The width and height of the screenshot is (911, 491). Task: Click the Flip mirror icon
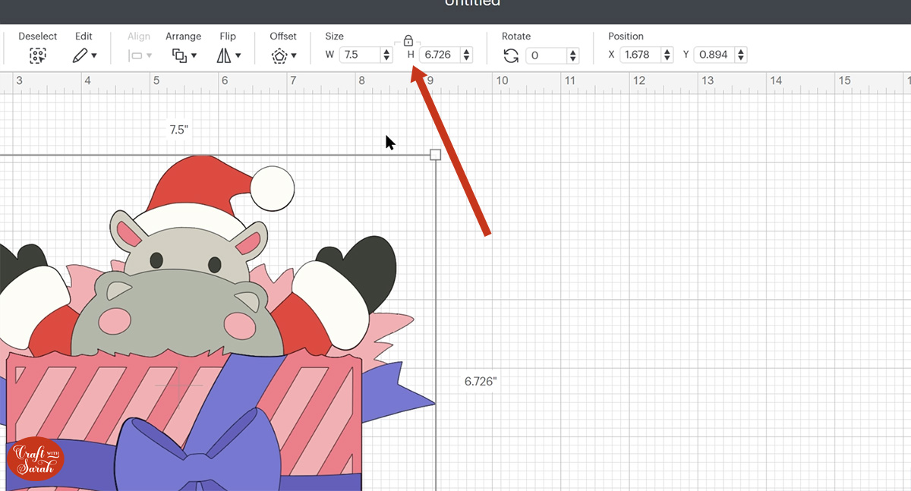point(224,55)
